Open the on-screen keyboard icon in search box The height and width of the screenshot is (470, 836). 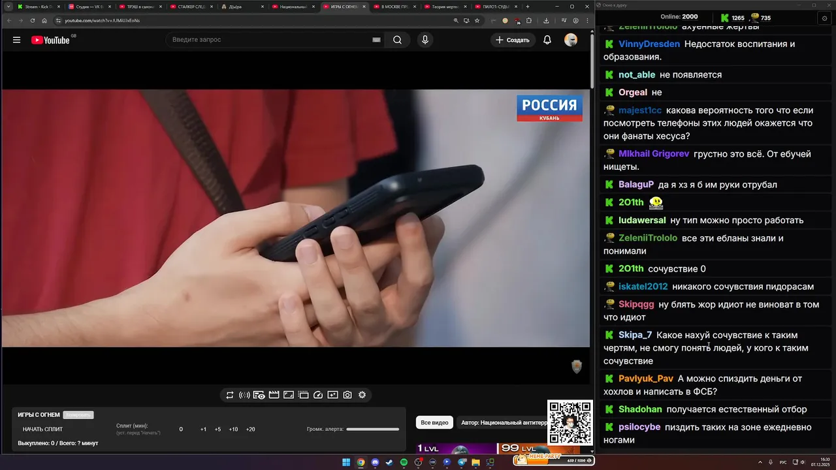coord(376,40)
